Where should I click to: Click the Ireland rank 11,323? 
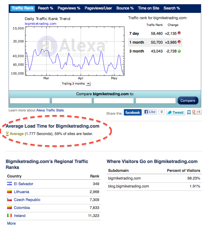pyautogui.click(x=94, y=216)
